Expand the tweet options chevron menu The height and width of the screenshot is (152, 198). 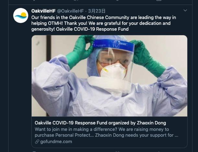click(185, 10)
